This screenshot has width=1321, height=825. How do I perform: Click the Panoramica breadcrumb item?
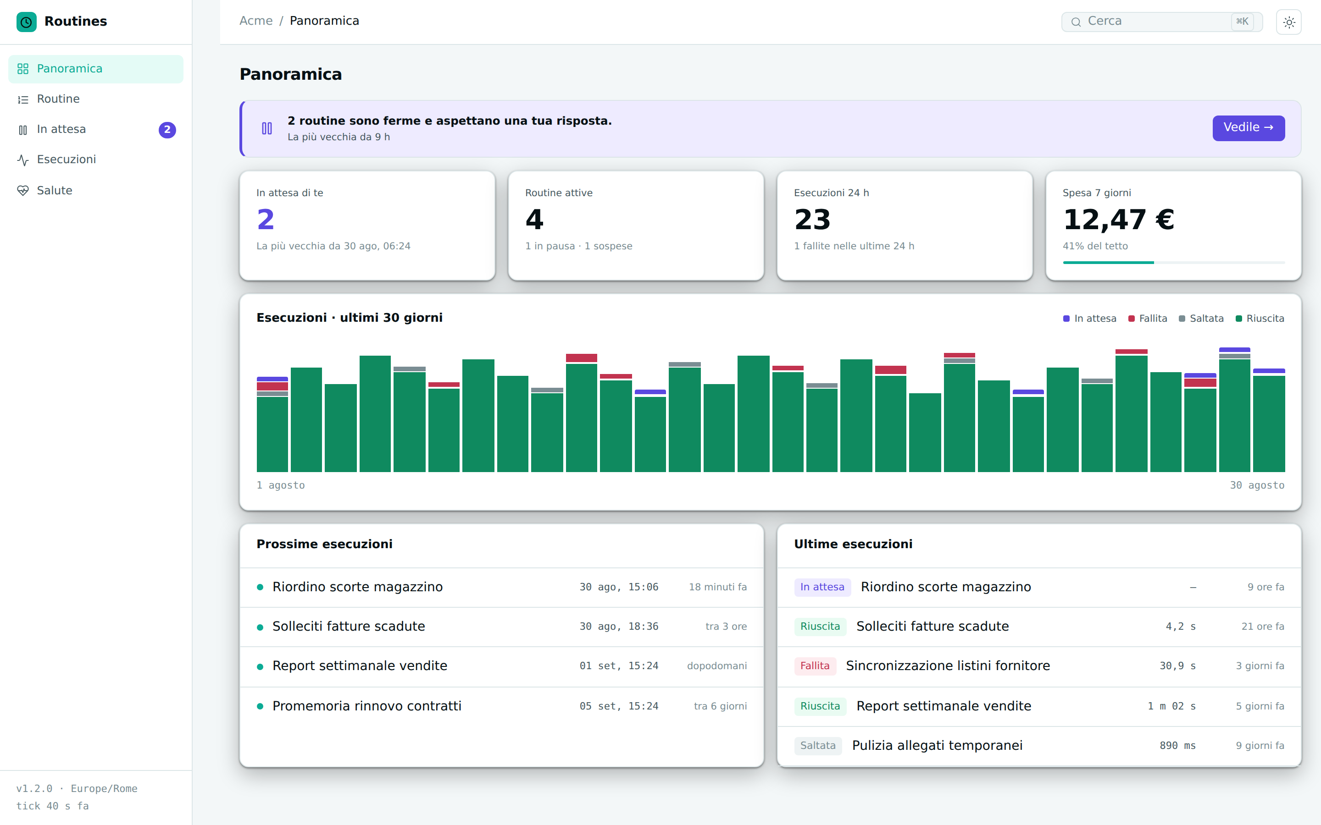tap(324, 21)
